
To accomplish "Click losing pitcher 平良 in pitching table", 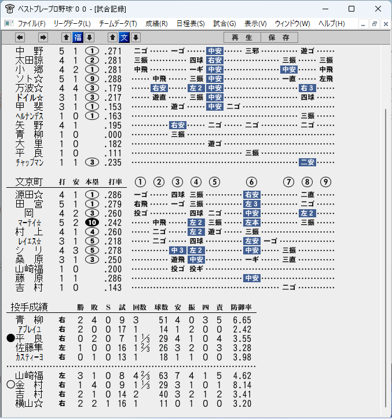I will tap(29, 338).
